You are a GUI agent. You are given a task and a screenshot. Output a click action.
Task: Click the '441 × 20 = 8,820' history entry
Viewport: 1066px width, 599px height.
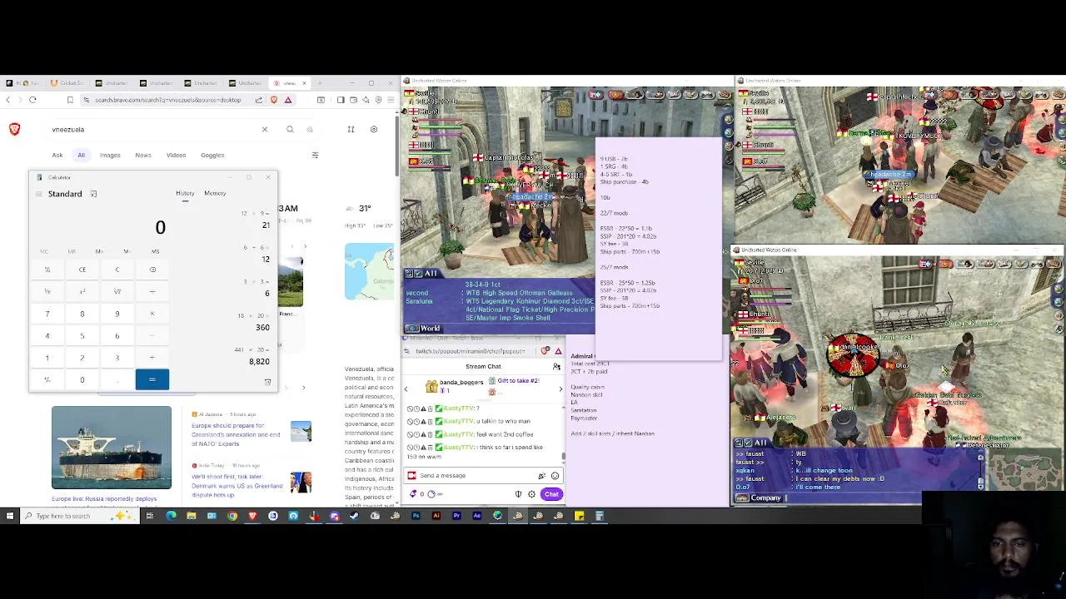(x=251, y=356)
